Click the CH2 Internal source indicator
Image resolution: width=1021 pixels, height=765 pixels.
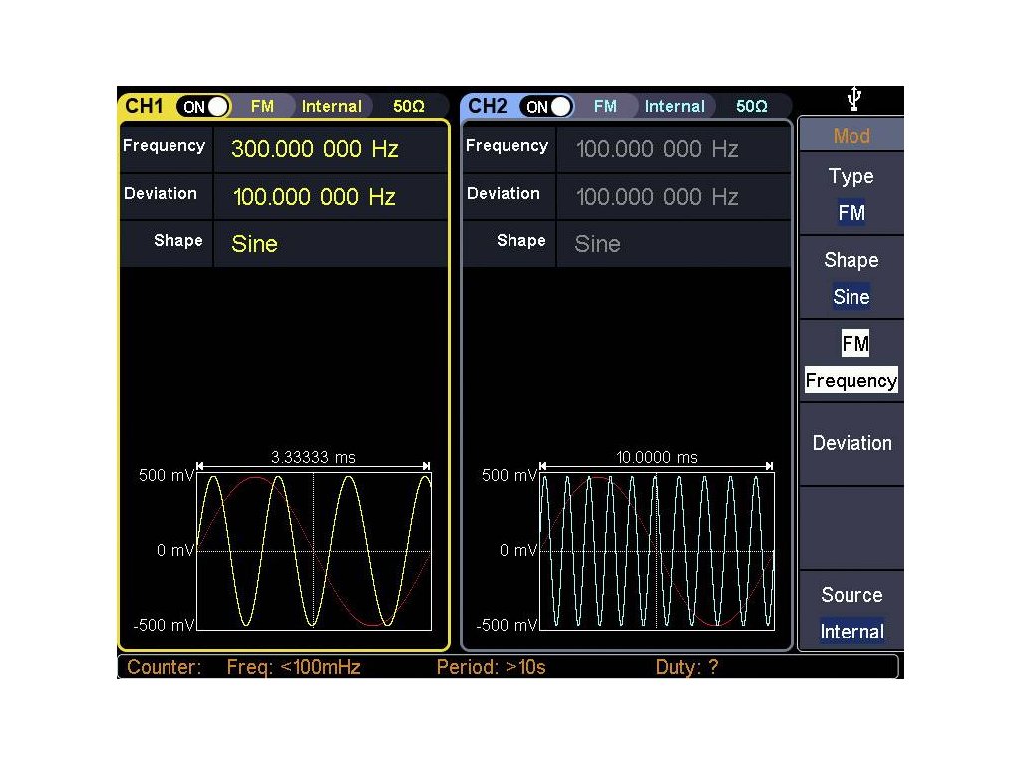point(674,106)
